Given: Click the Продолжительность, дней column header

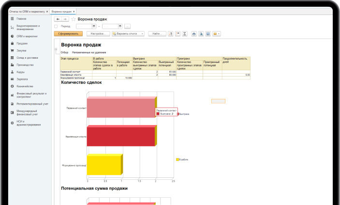Looking at the screenshot, I should [x=236, y=63].
